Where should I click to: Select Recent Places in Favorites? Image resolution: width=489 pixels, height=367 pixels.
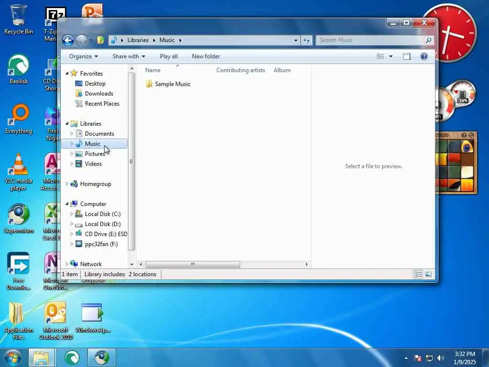point(102,104)
